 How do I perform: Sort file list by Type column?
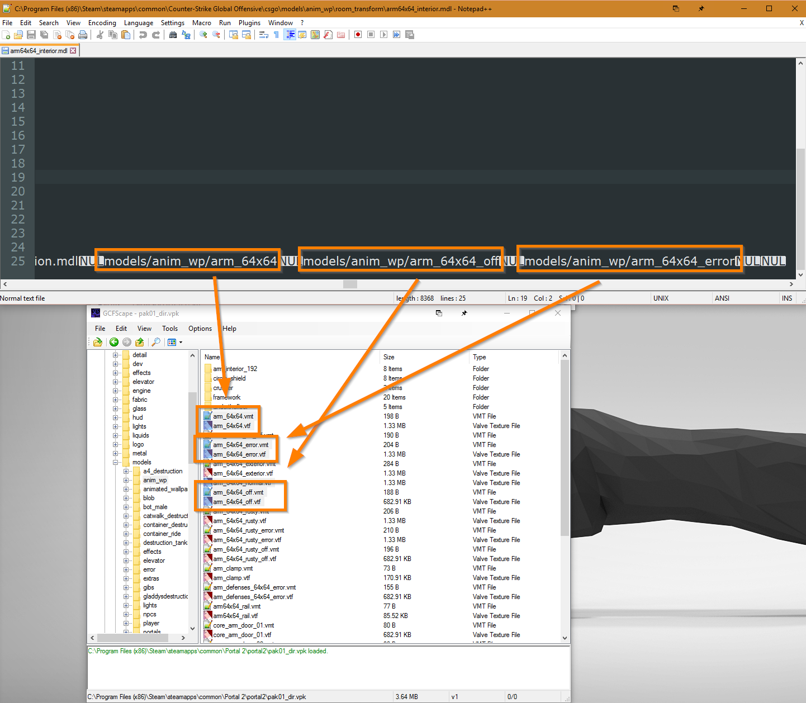(x=514, y=357)
